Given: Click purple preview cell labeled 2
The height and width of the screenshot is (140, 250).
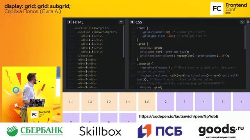Looking at the screenshot, I should click(x=166, y=101).
